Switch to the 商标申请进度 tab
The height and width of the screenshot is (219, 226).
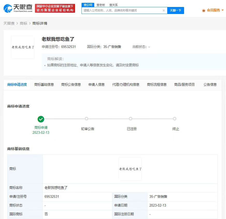[17, 84]
